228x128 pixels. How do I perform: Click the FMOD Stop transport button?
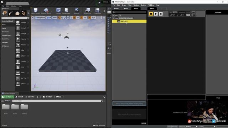tap(151, 14)
